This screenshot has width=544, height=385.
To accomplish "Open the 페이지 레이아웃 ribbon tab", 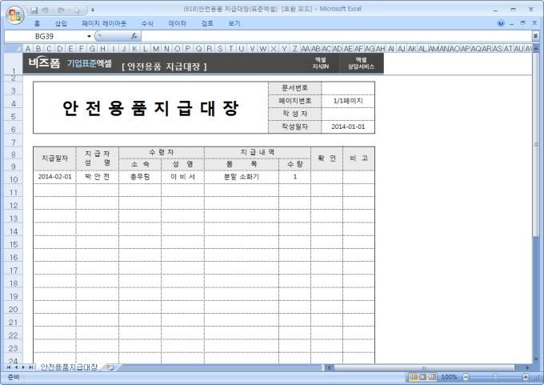I will pos(104,23).
